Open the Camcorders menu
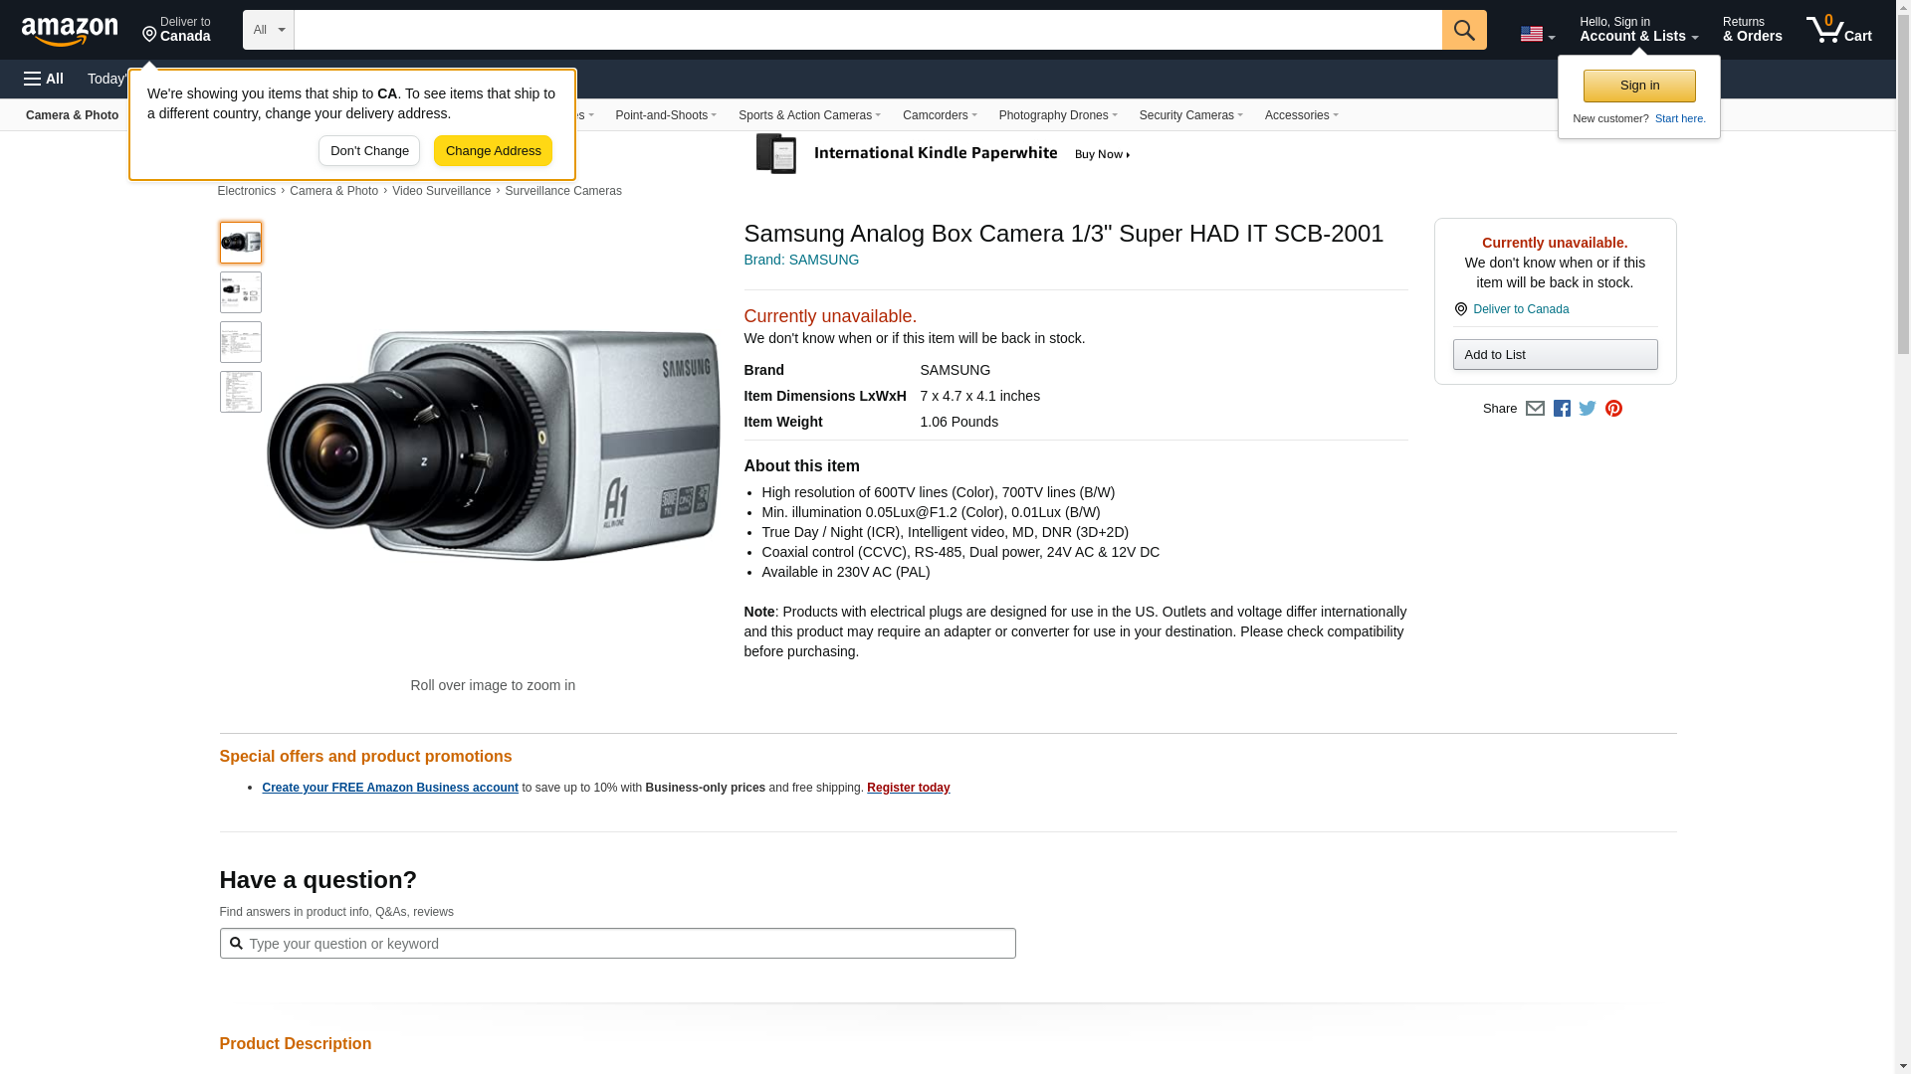Viewport: 1911px width, 1074px height. pyautogui.click(x=939, y=115)
